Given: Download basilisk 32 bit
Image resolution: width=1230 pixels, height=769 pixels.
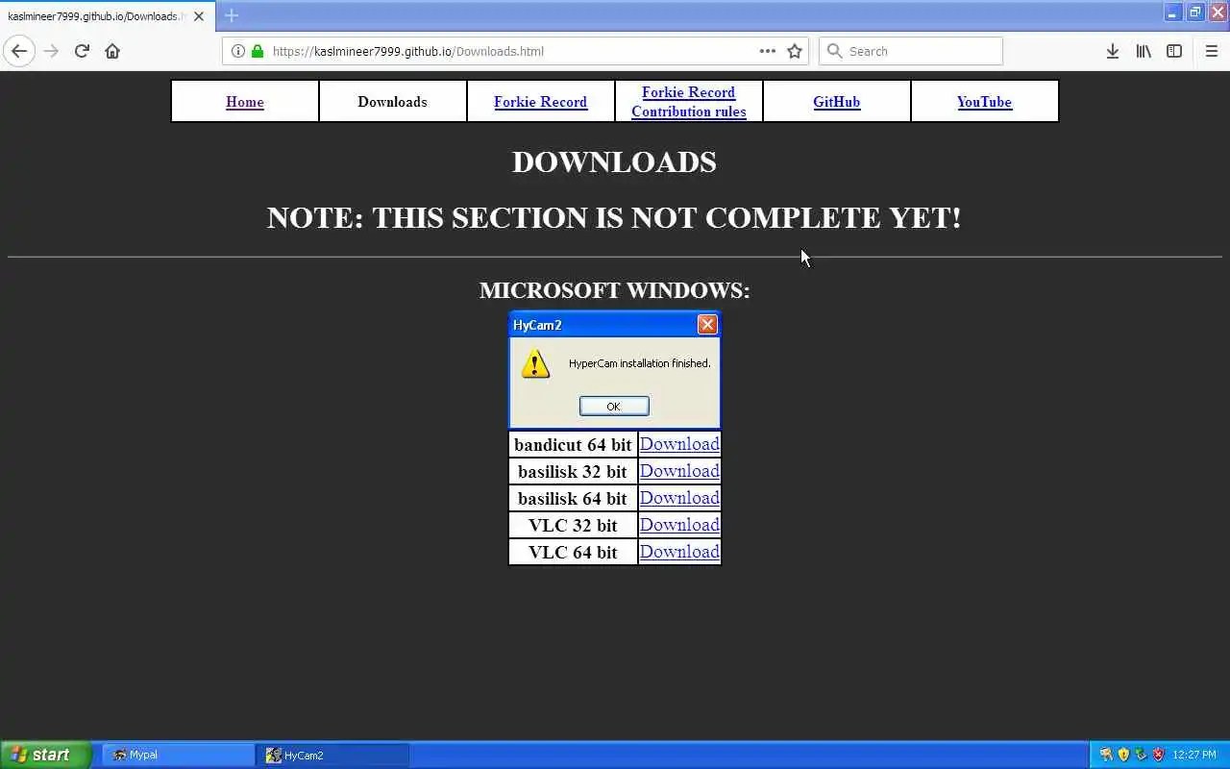Looking at the screenshot, I should click(x=679, y=471).
